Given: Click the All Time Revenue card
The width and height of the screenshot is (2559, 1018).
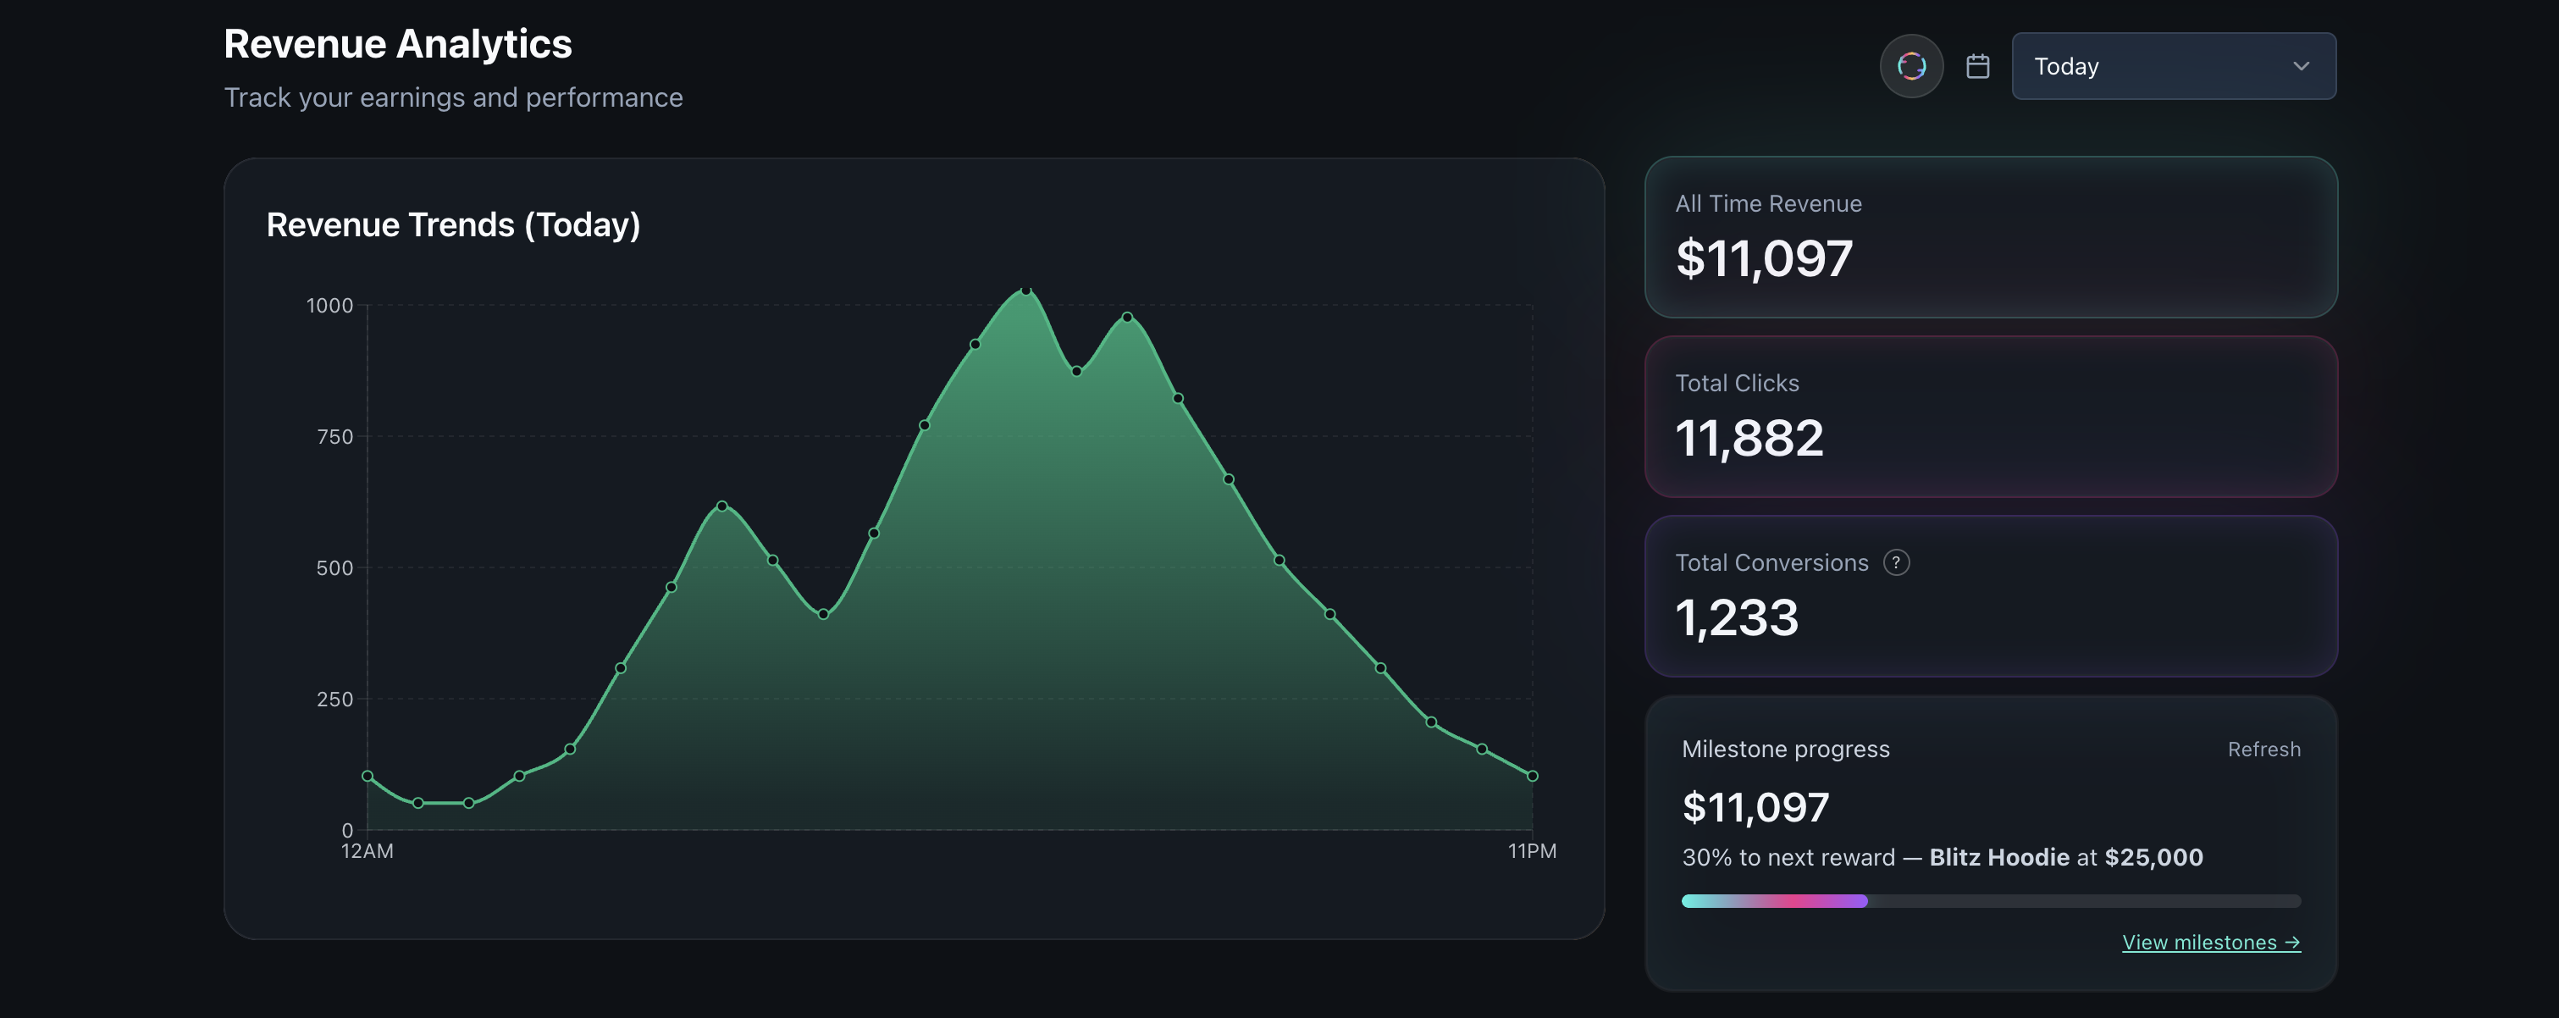Looking at the screenshot, I should 1991,236.
